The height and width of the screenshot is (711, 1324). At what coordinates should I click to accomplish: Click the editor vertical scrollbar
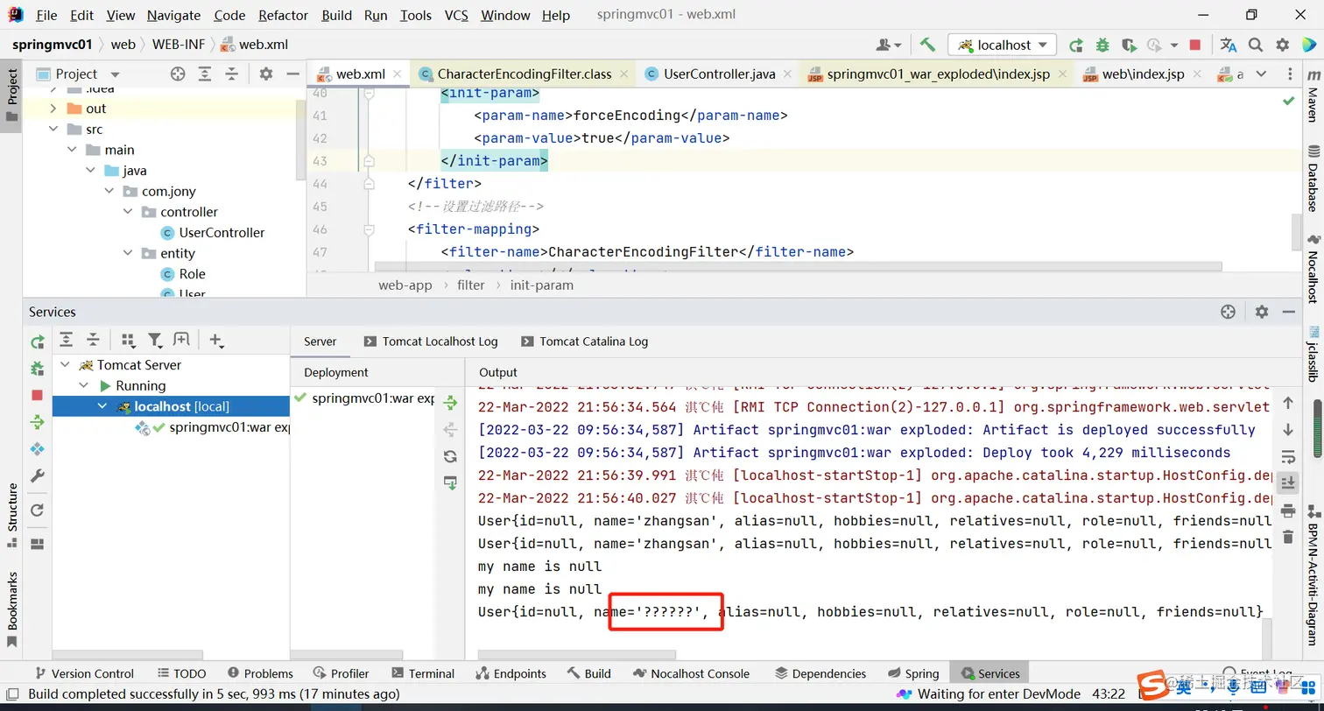click(1297, 232)
